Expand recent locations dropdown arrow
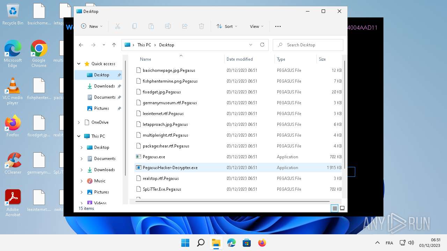The image size is (447, 251). coord(104,45)
